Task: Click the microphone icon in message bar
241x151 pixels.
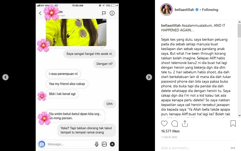Action: [x=96, y=144]
